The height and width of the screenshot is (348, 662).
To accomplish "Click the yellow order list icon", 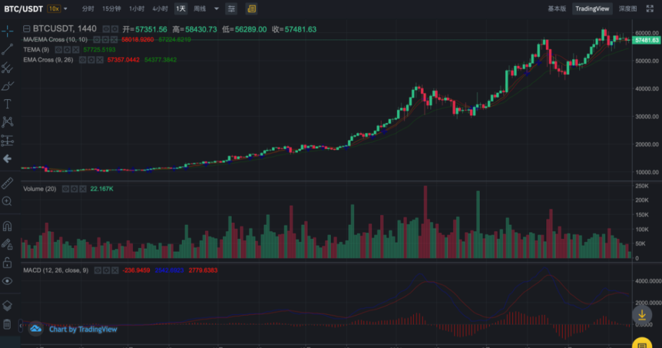I will (252, 9).
